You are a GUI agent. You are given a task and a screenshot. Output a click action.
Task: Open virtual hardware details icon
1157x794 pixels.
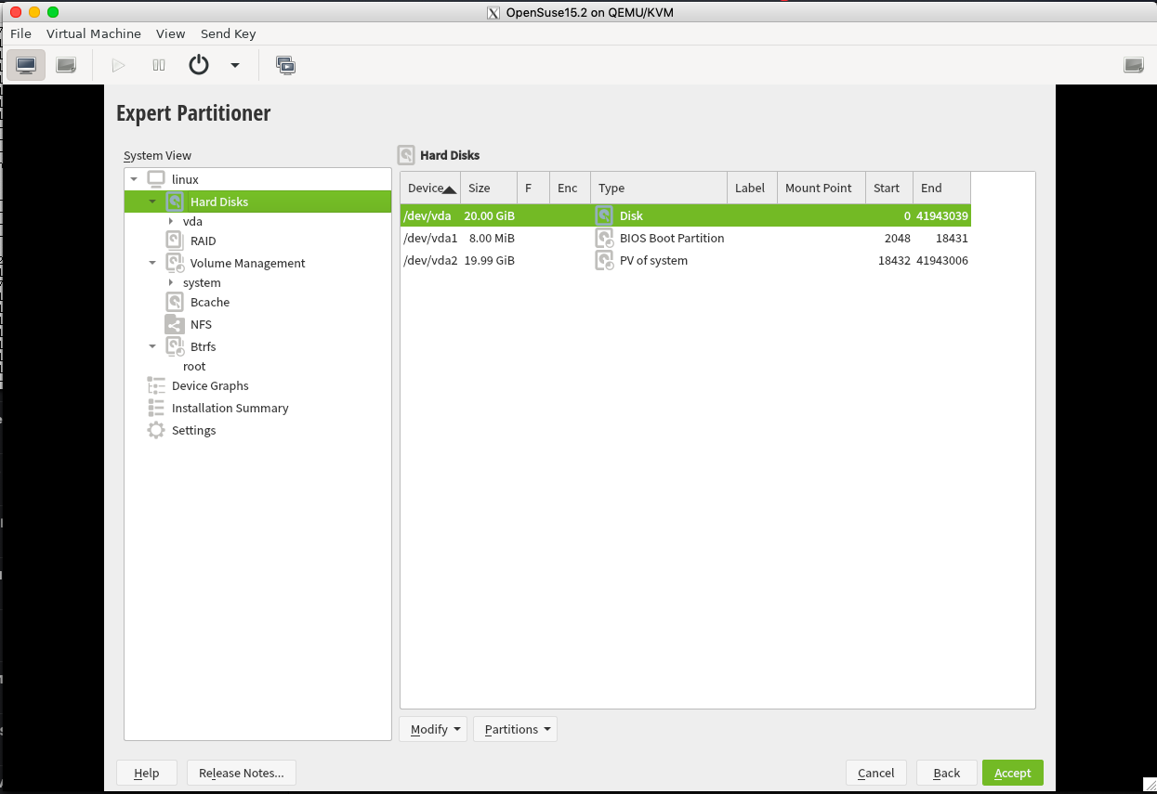click(x=66, y=65)
